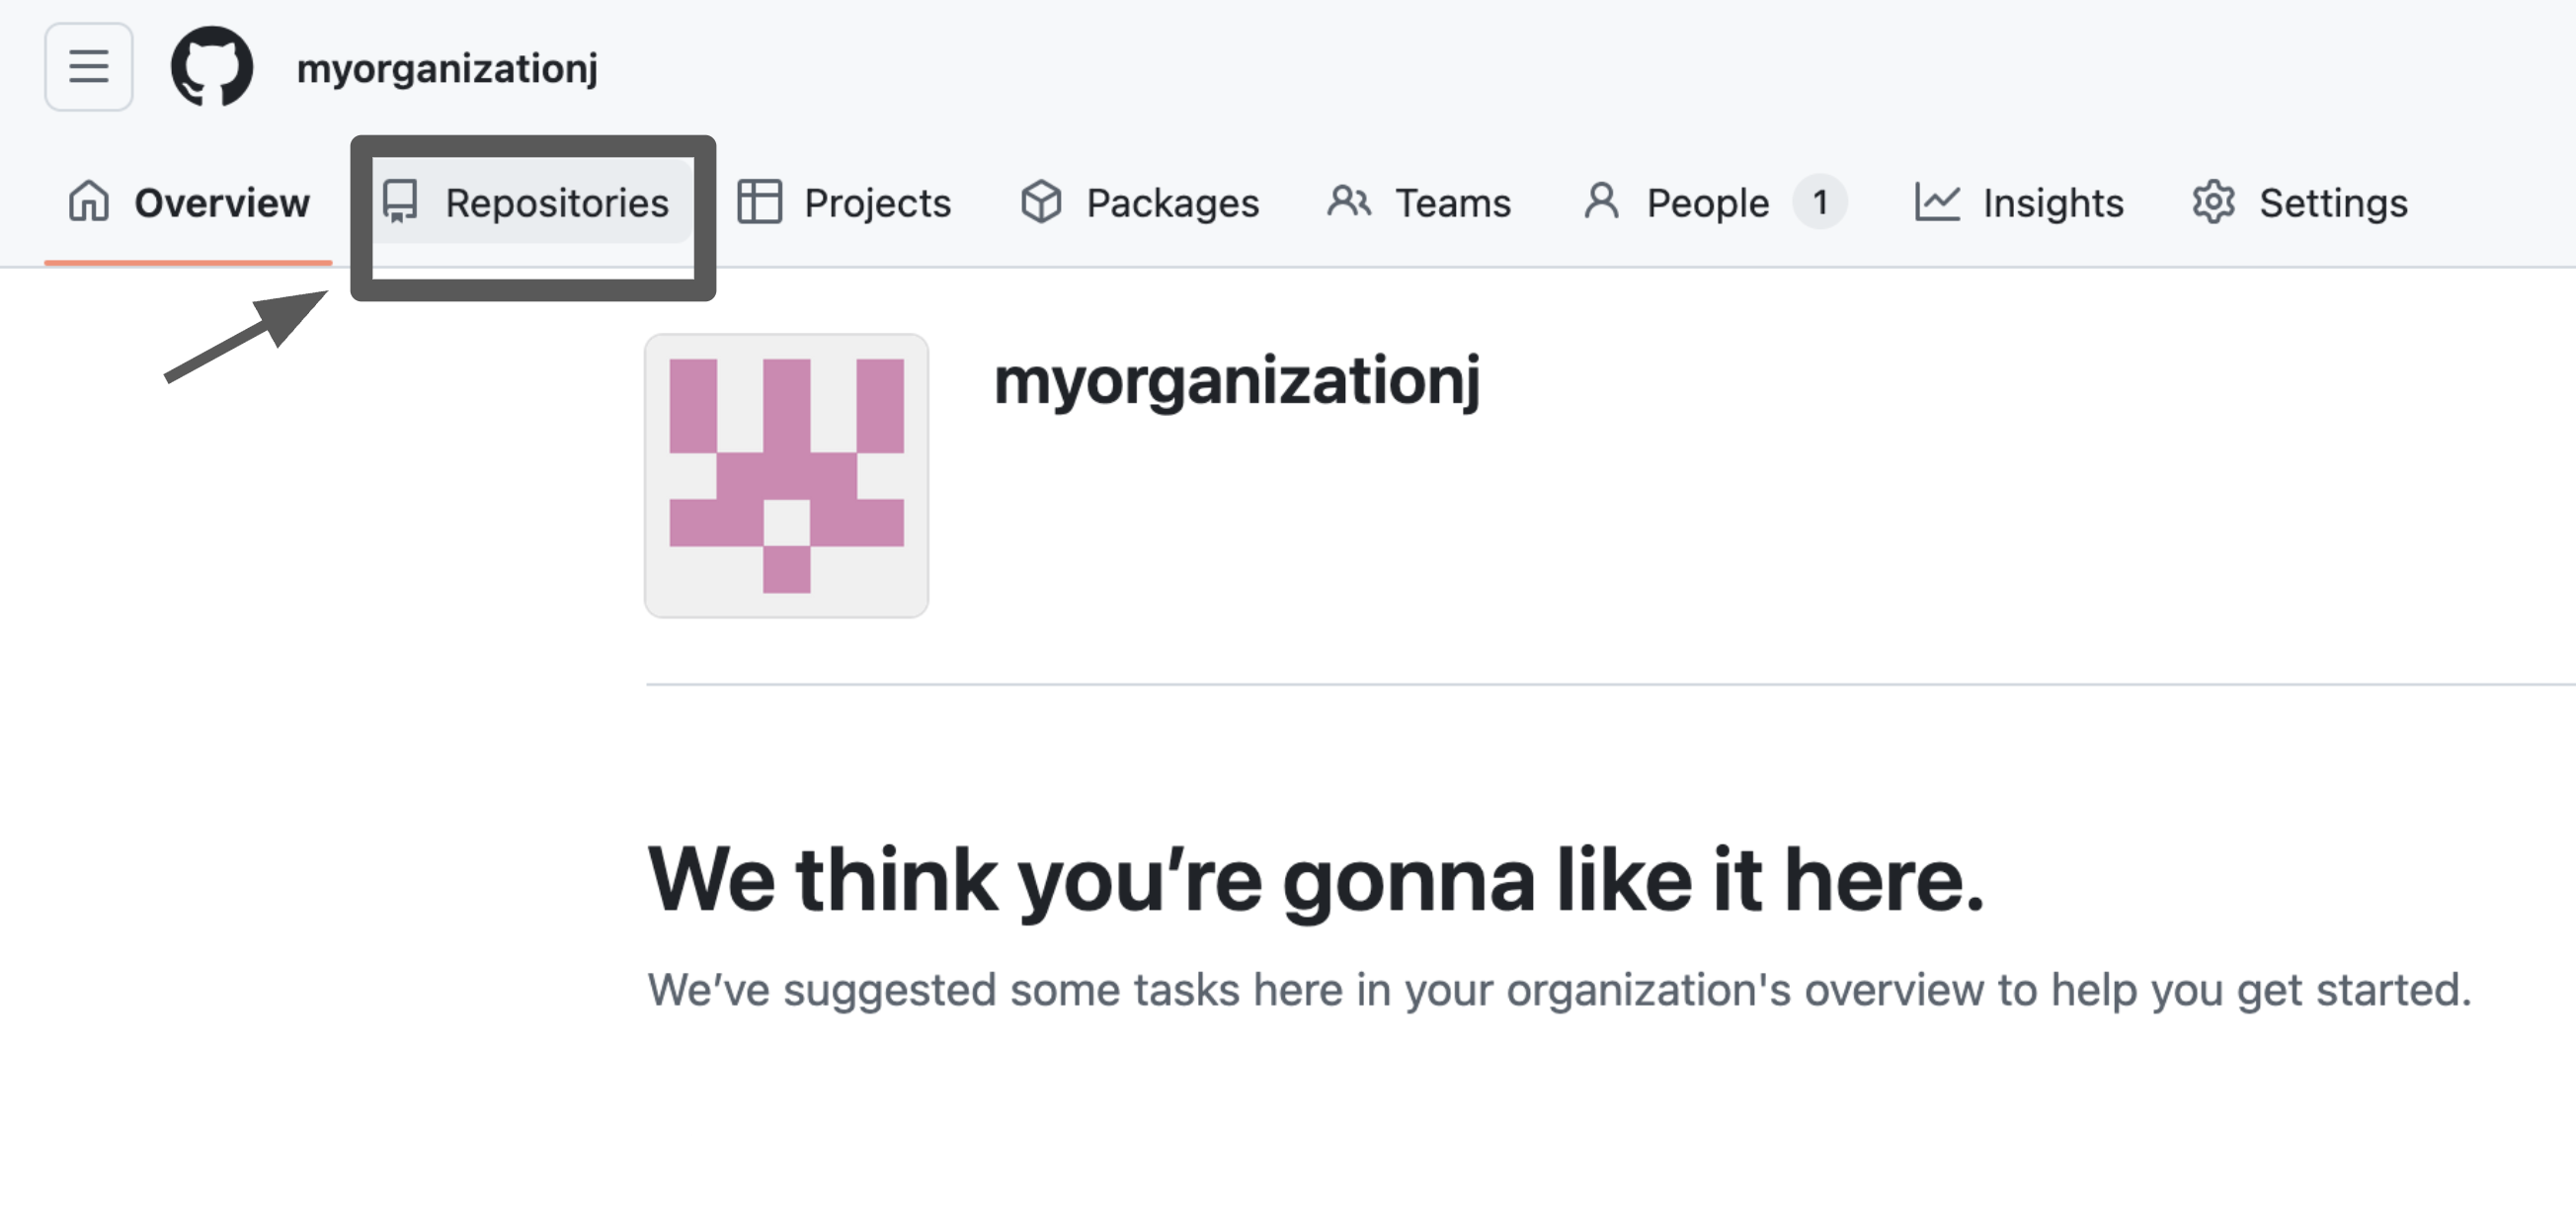
Task: Click the GitHub Octocat logo
Action: click(212, 67)
